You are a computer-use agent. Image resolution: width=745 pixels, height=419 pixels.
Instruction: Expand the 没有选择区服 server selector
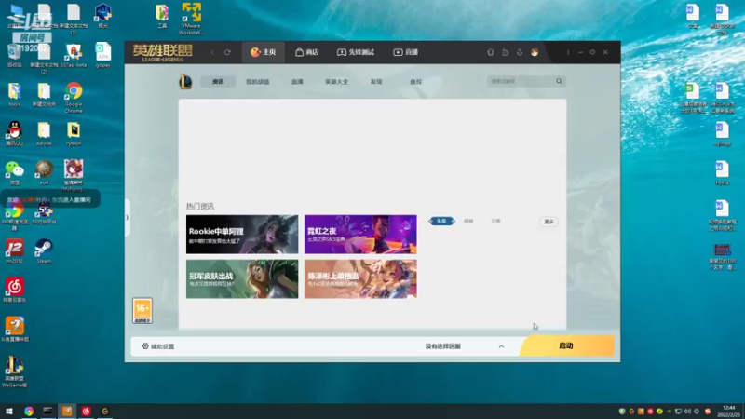pos(443,346)
